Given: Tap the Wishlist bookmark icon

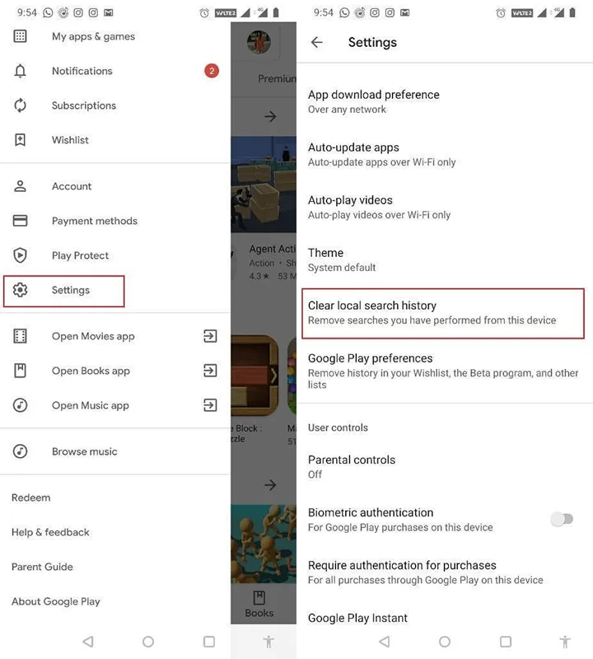Looking at the screenshot, I should pyautogui.click(x=20, y=140).
